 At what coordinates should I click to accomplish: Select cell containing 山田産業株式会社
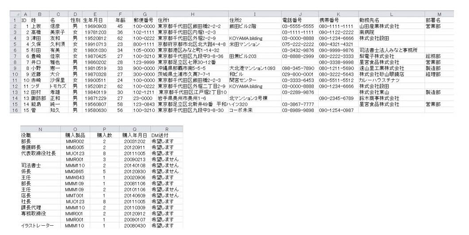coord(379,26)
